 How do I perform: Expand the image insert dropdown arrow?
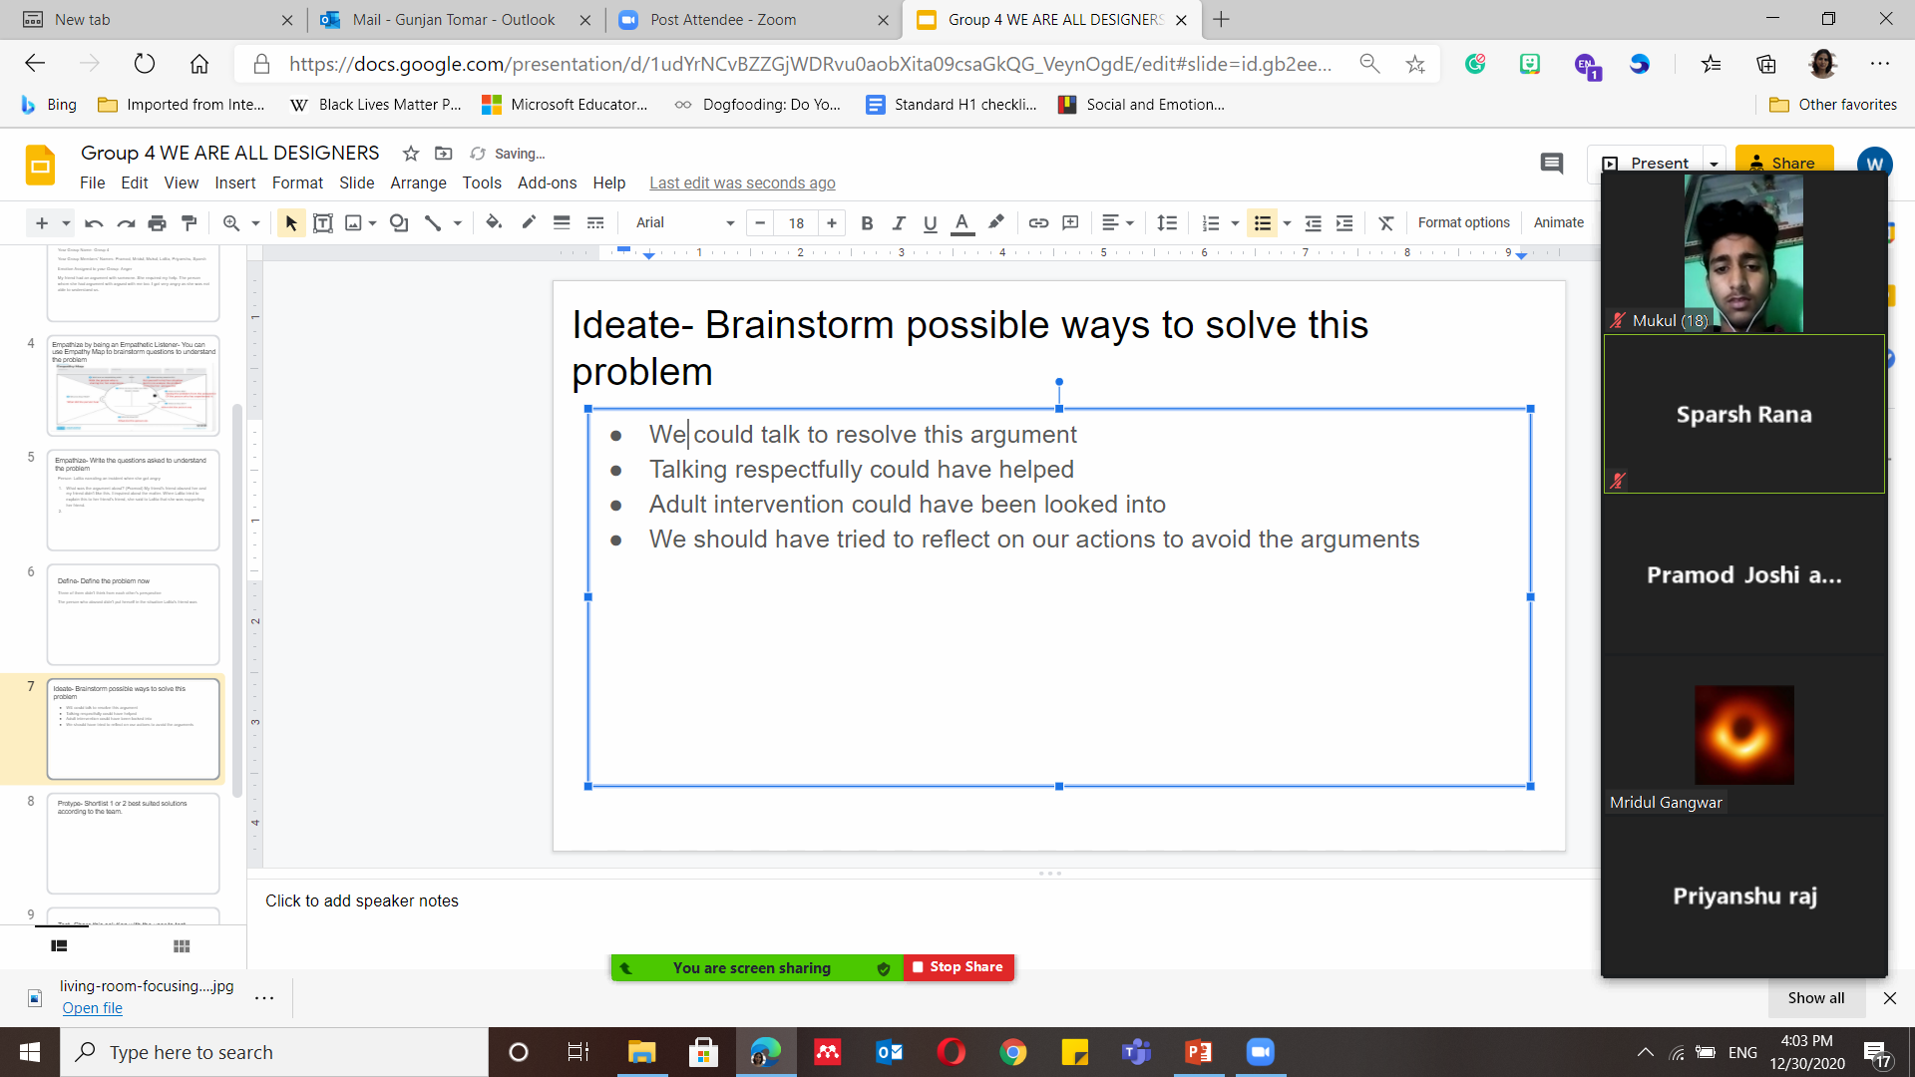click(372, 223)
